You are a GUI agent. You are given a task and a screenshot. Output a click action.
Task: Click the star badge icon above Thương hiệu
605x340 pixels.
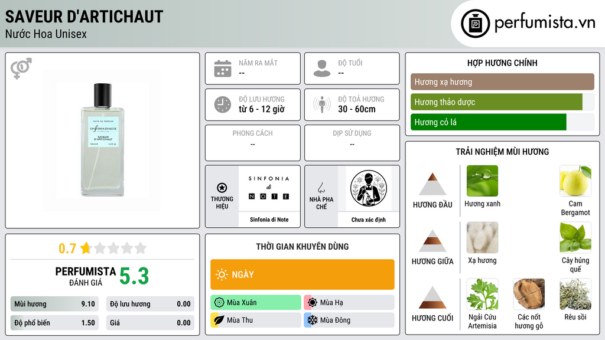point(222,188)
